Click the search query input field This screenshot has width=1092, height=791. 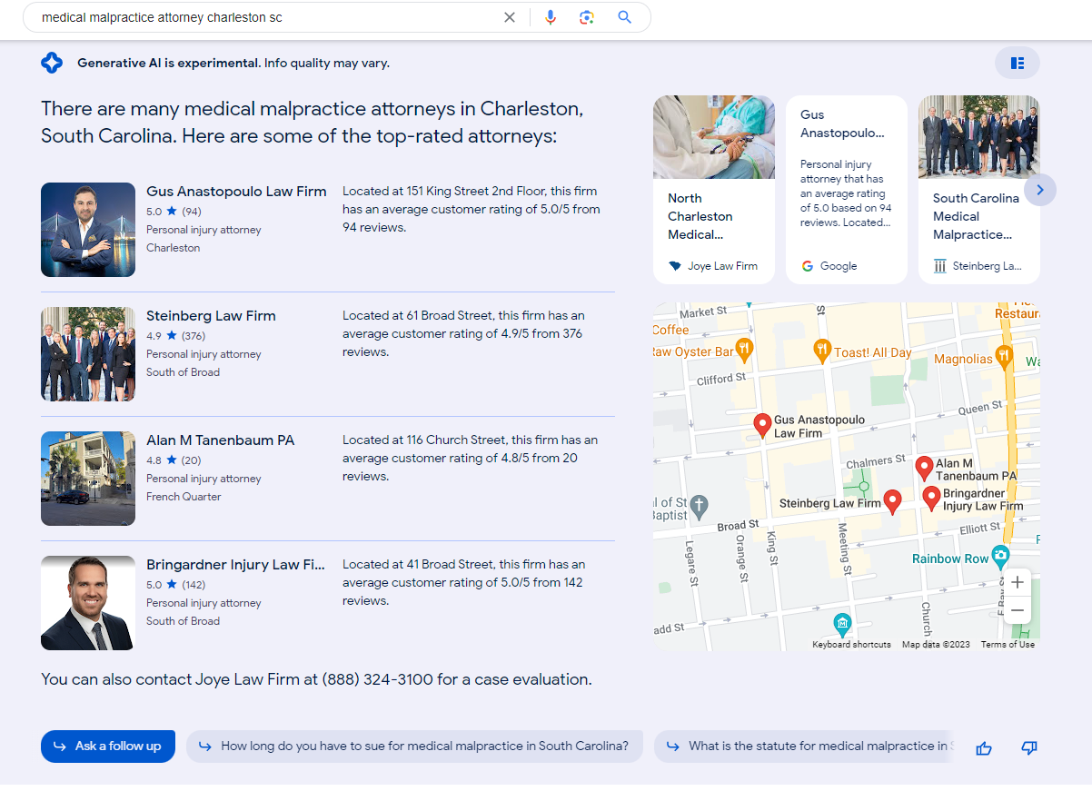(x=268, y=17)
